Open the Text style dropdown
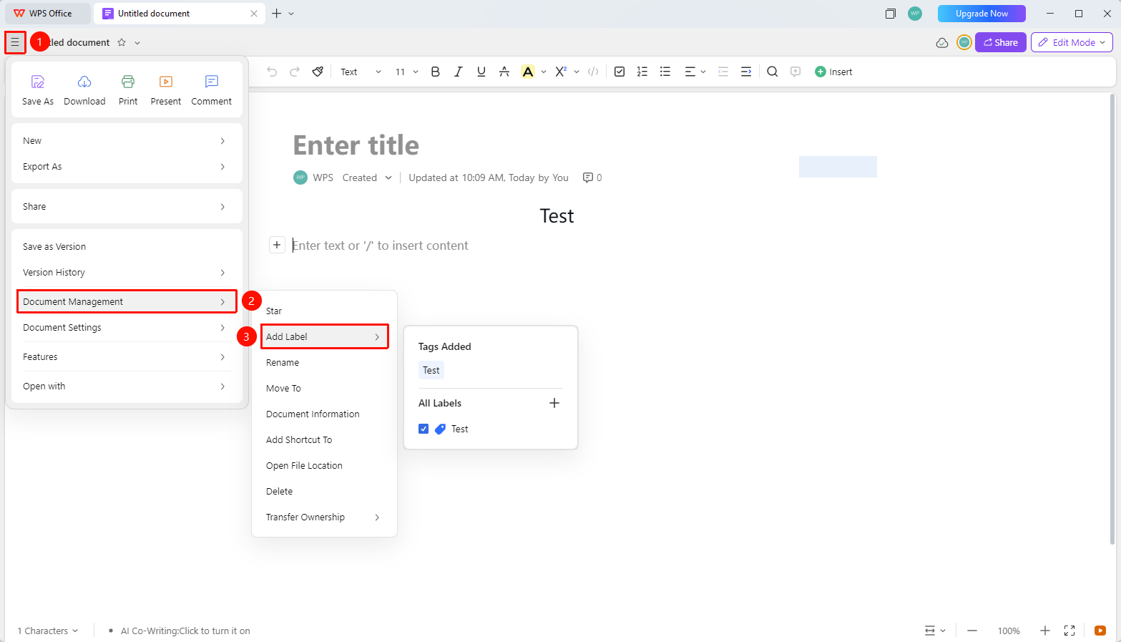Viewport: 1121px width, 642px height. tap(361, 72)
